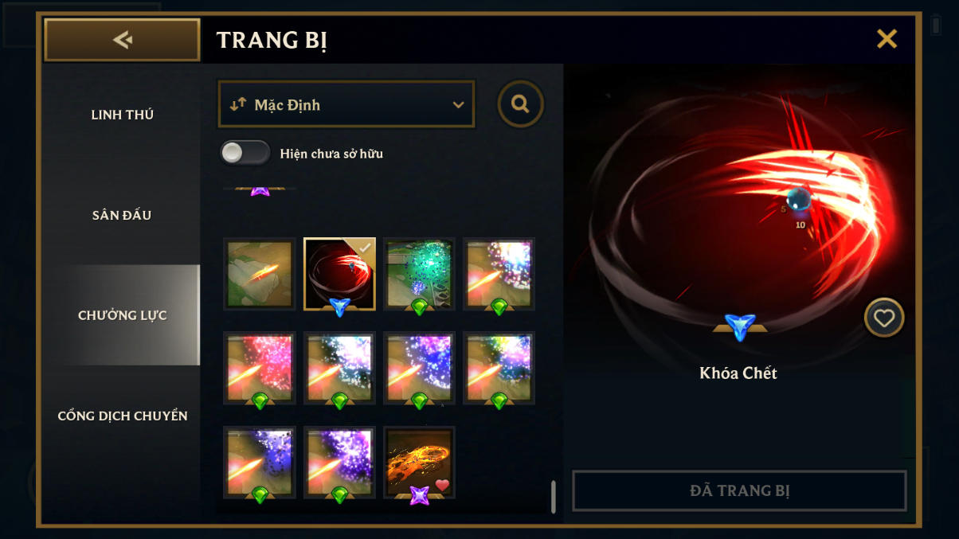Screen dimensions: 959x539
Task: Expand sort options via chevron arrow
Action: pyautogui.click(x=458, y=105)
